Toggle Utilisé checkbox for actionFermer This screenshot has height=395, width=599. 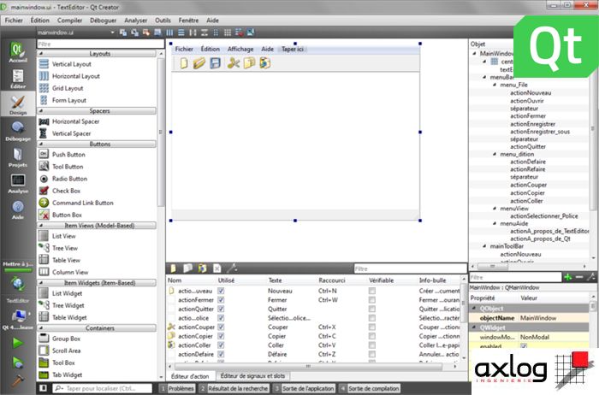click(221, 300)
